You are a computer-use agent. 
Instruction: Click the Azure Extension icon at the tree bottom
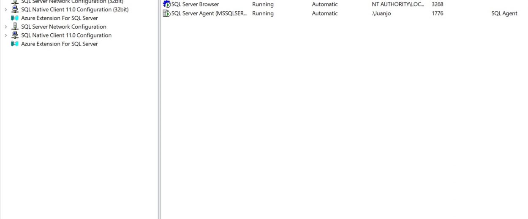[x=15, y=44]
